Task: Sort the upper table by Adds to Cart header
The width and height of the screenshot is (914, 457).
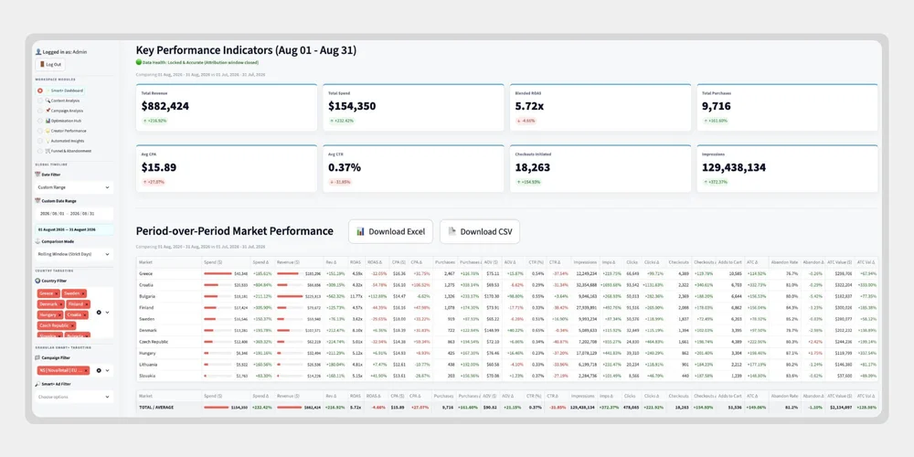Action: [x=731, y=263]
